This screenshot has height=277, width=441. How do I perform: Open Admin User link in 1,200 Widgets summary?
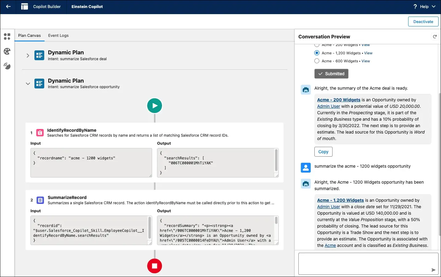pyautogui.click(x=329, y=207)
